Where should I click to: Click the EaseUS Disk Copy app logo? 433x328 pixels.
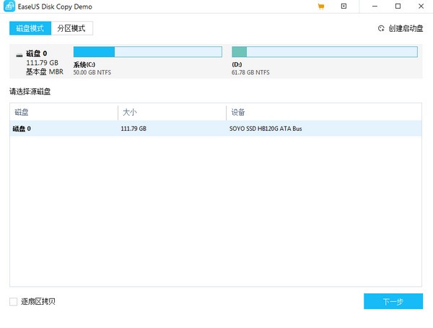(x=9, y=7)
